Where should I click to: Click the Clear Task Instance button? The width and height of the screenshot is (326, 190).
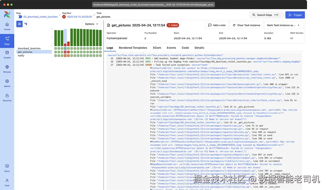point(247,25)
